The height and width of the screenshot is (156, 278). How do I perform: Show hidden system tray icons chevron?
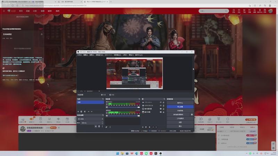(247, 153)
